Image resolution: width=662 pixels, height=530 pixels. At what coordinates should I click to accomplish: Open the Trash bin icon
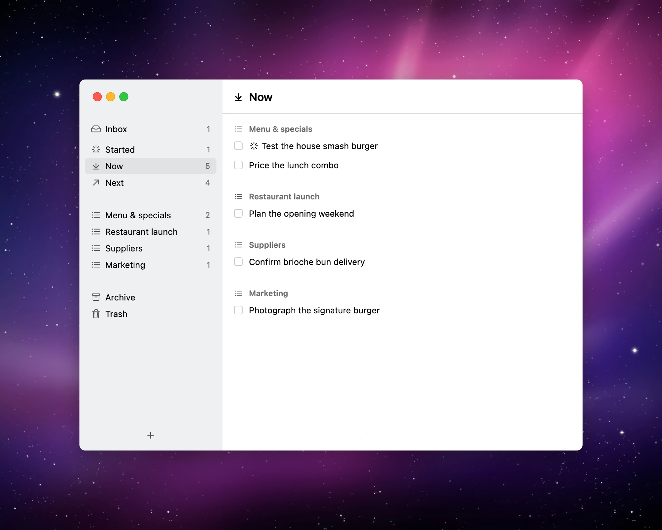96,314
